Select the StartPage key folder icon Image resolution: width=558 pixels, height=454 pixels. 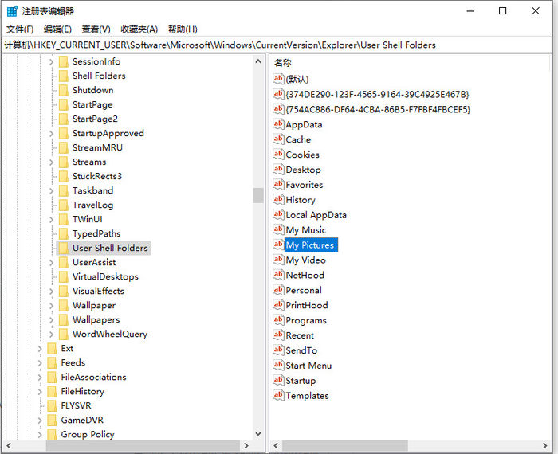pyautogui.click(x=63, y=104)
